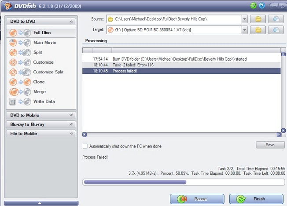The width and height of the screenshot is (287, 206).
Task: Open the Source path dropdown arrow
Action: [x=244, y=19]
